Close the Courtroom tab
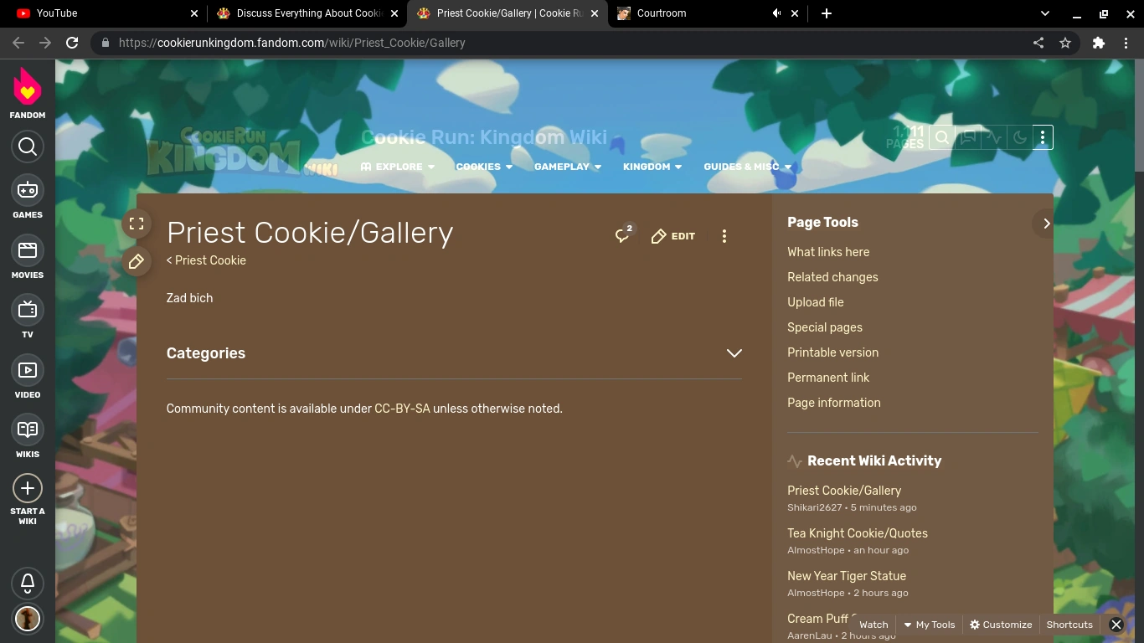Image resolution: width=1144 pixels, height=643 pixels. point(795,13)
